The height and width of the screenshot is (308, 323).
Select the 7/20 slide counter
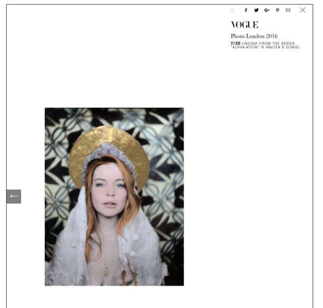(235, 43)
